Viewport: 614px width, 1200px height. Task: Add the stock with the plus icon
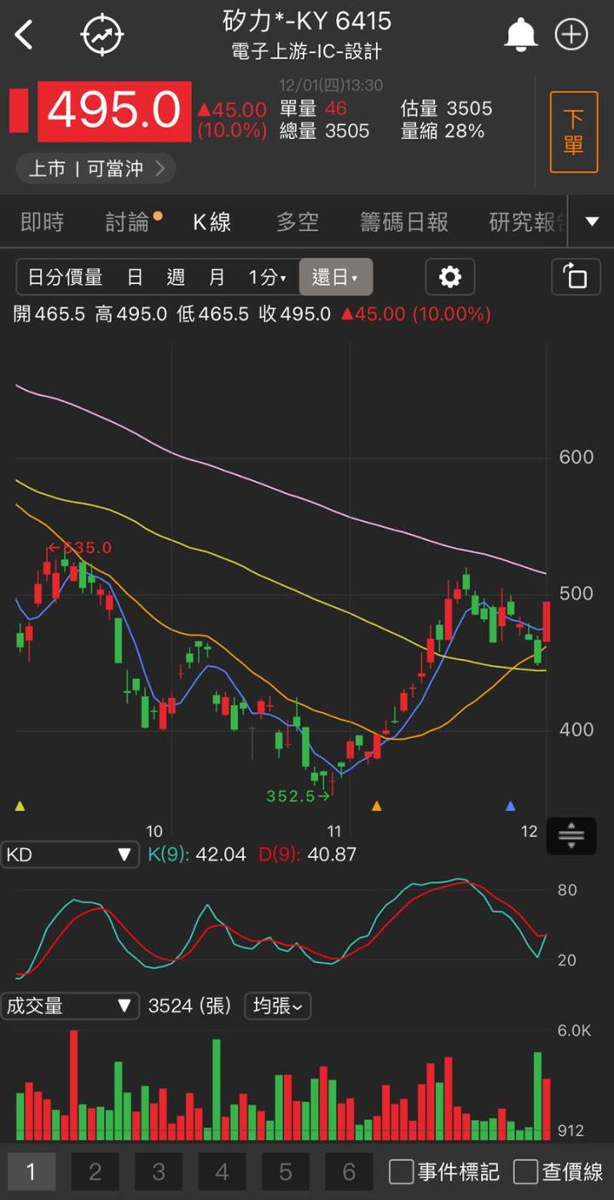coord(571,35)
